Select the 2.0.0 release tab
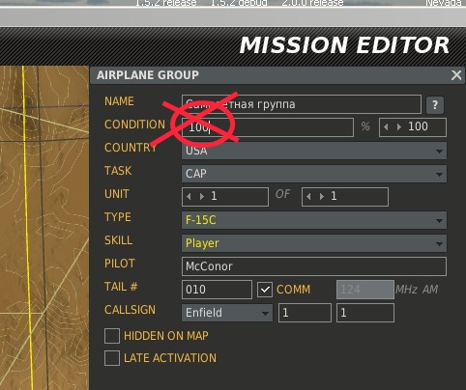This screenshot has width=466, height=390. [x=312, y=3]
